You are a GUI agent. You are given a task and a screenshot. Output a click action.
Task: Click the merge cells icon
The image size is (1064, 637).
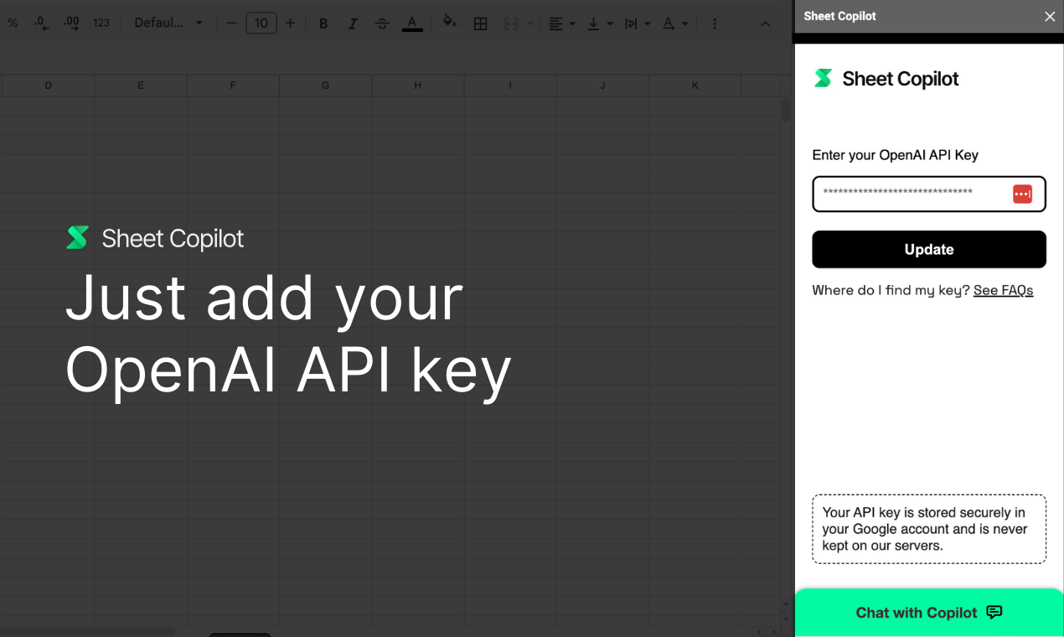(511, 23)
